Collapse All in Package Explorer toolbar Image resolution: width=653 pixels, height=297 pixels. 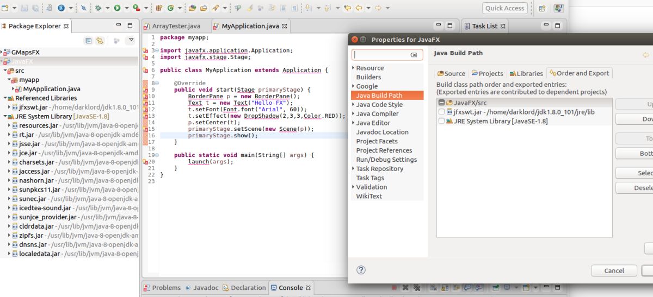pyautogui.click(x=88, y=41)
